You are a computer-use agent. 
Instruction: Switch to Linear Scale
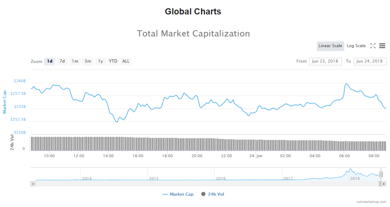330,46
